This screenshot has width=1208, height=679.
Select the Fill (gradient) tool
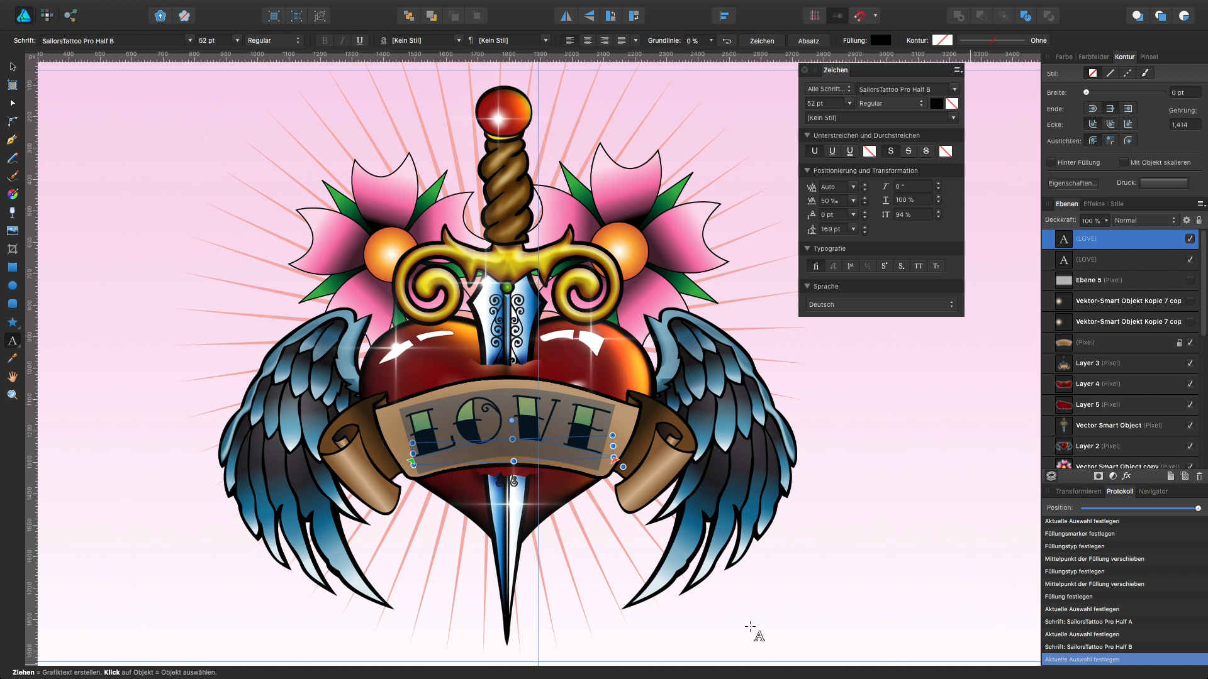(13, 194)
